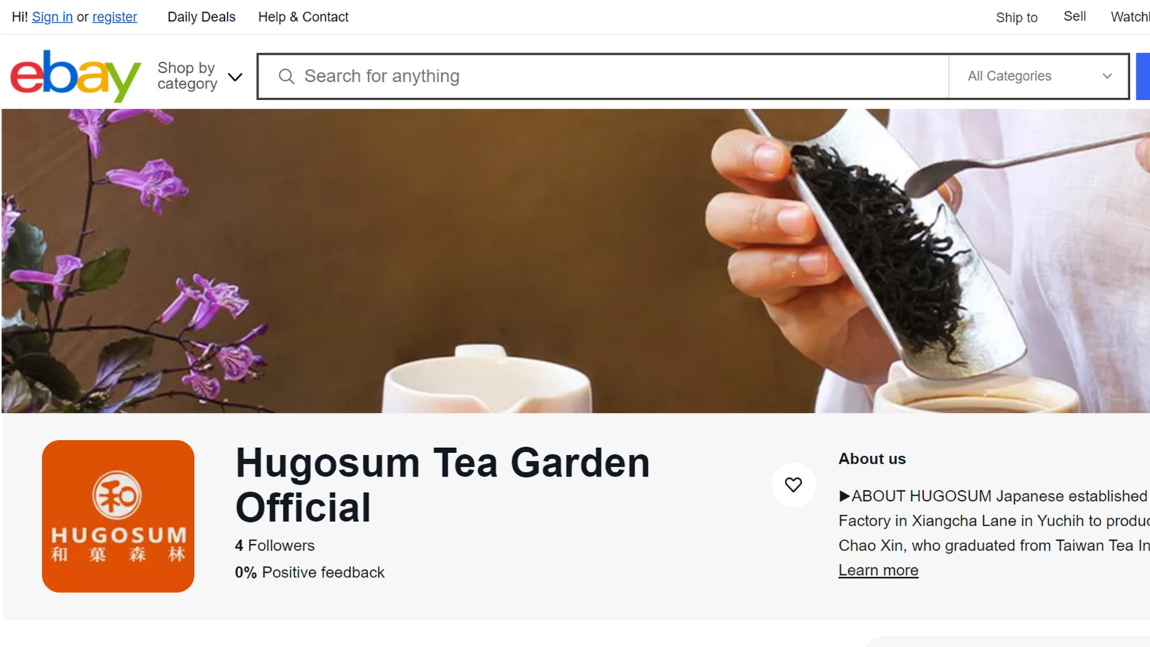The image size is (1150, 647).
Task: Open the Sell page
Action: point(1075,17)
